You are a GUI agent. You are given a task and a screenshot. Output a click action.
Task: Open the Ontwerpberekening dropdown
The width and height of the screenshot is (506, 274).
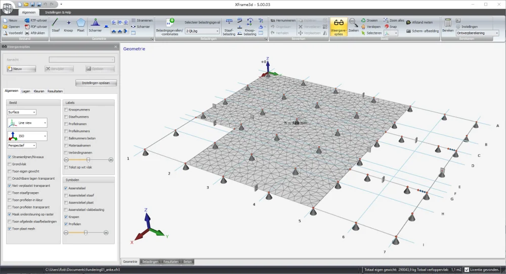point(477,33)
